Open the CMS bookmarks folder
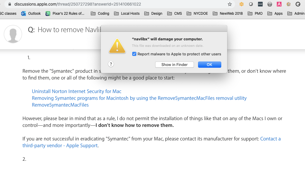Image resolution: width=305 pixels, height=169 pixels. [175, 14]
